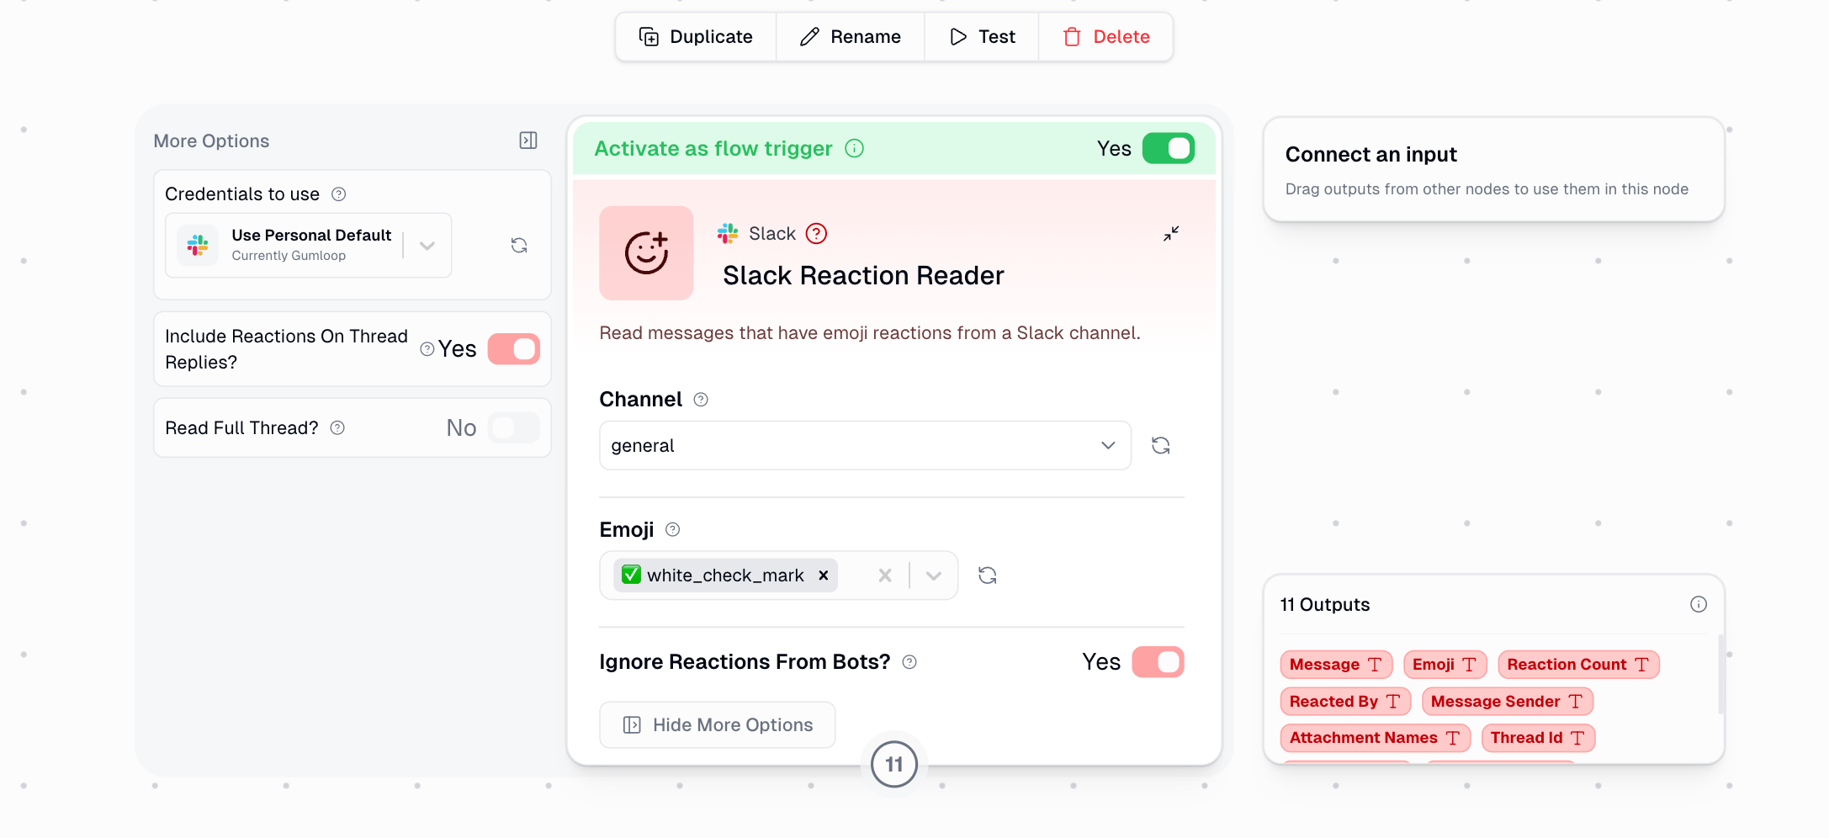Click the Connect an input card
Screen dimensions: 1829x838
[x=1493, y=170]
